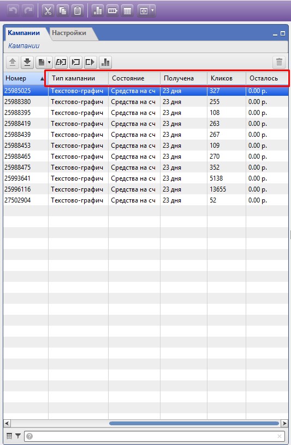Switch to the Настройки tab
Screen dimensions: 291x445
coord(69,33)
